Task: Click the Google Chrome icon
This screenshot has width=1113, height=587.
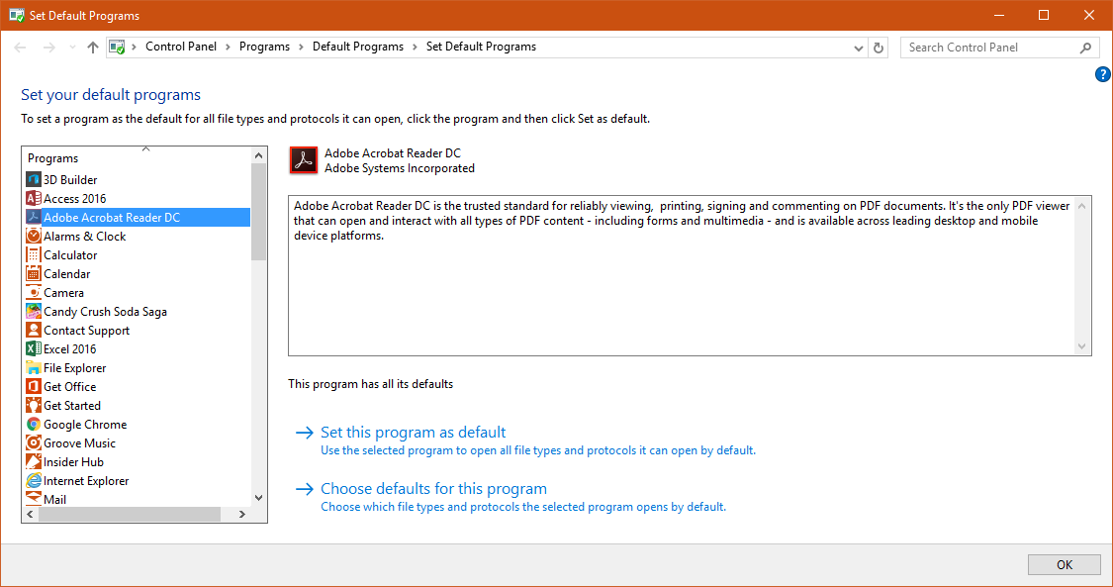Action: [34, 424]
